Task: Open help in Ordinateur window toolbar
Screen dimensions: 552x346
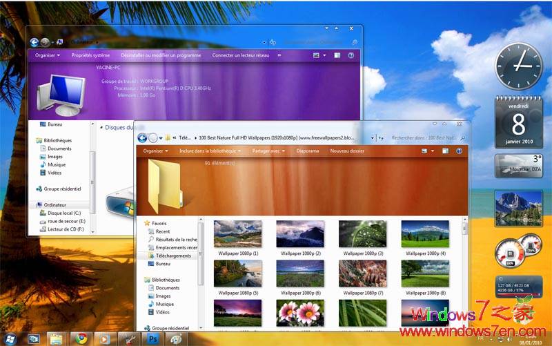Action: [351, 55]
